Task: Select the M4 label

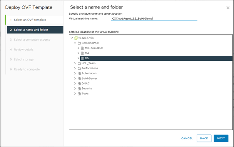Action: [x=87, y=53]
